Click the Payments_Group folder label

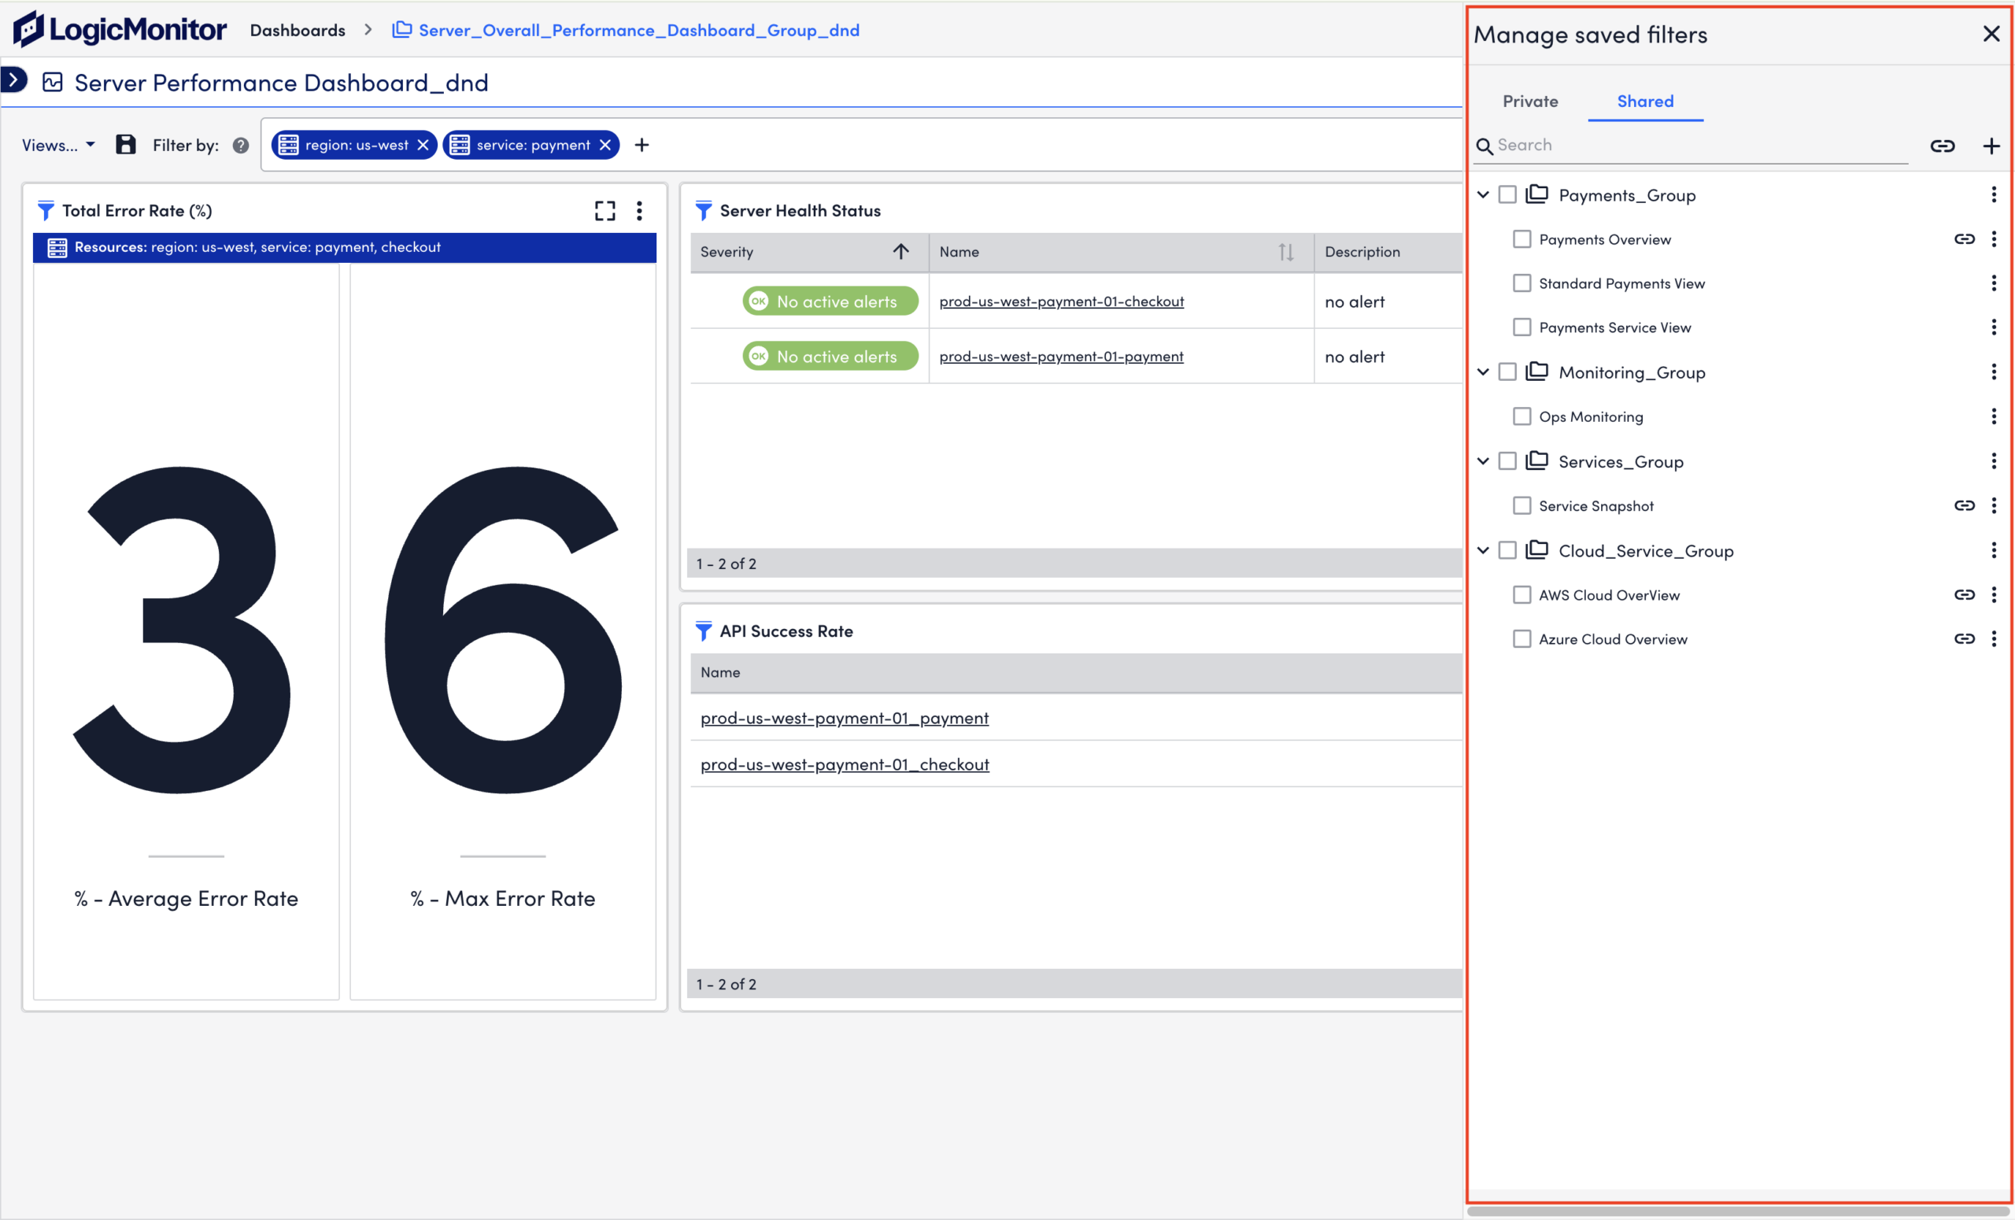tap(1626, 194)
